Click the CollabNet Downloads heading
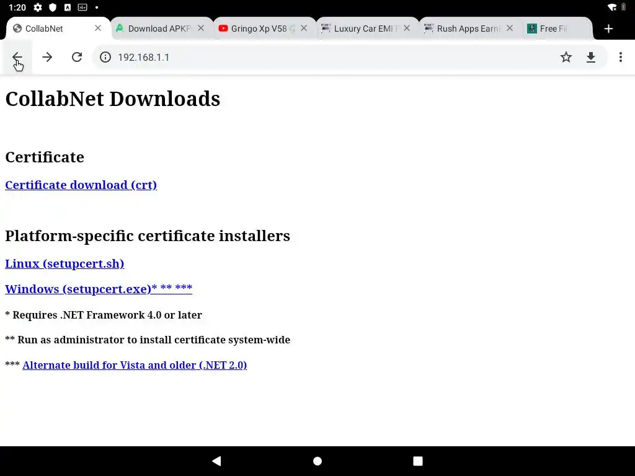Viewport: 635px width, 476px height. [x=113, y=99]
